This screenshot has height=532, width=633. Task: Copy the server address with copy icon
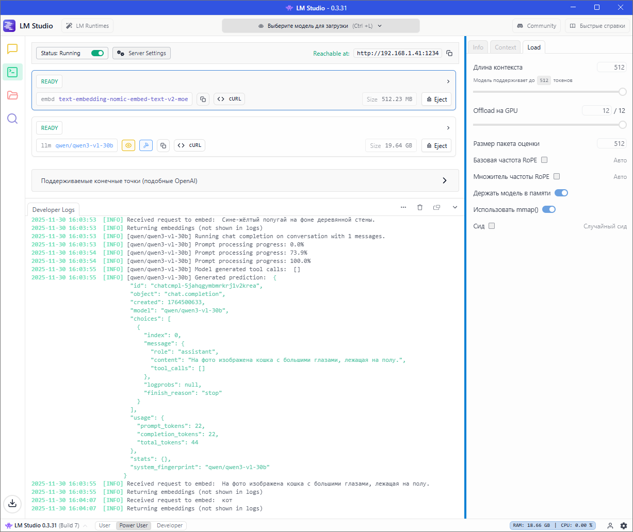click(449, 53)
